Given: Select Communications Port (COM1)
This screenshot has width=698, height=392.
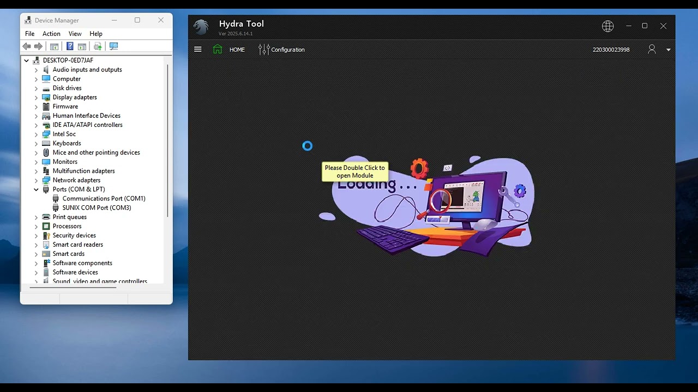Looking at the screenshot, I should [104, 199].
